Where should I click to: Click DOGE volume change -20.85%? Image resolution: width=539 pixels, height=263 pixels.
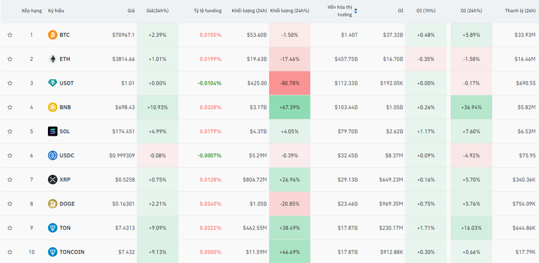tap(289, 204)
